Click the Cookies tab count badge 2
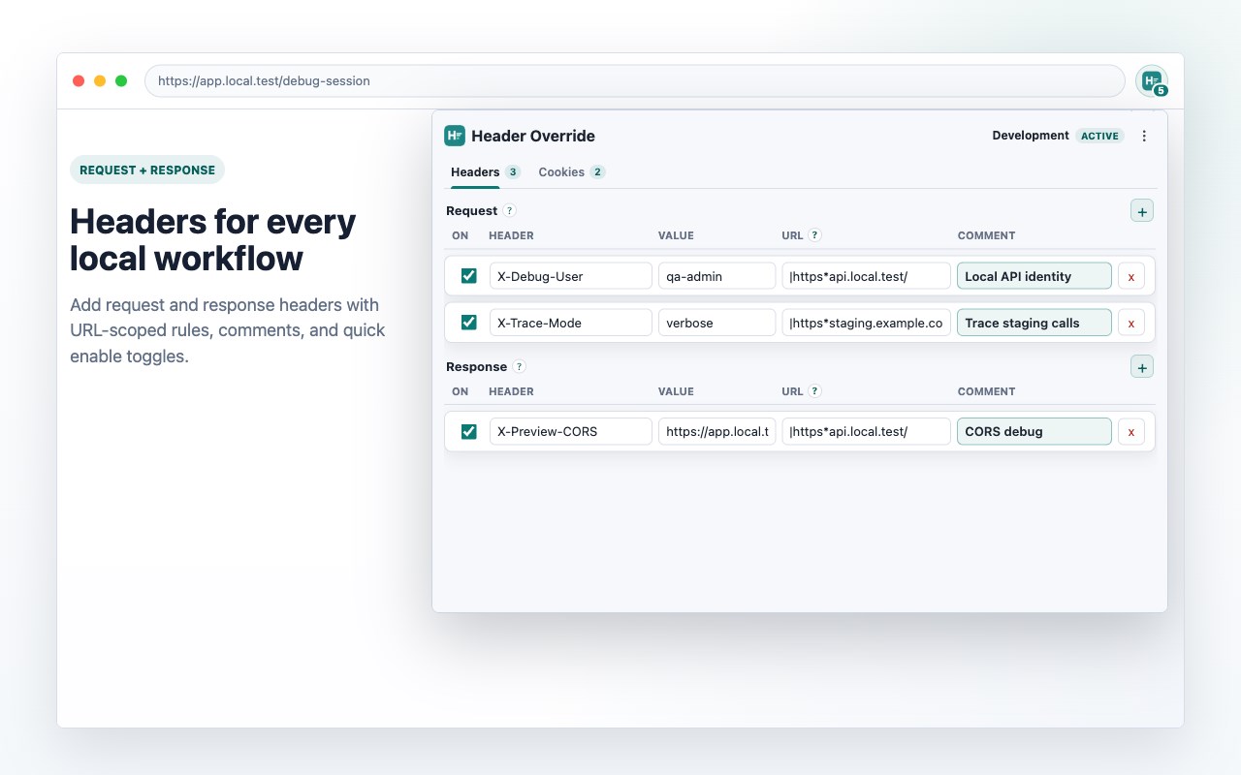 597,172
